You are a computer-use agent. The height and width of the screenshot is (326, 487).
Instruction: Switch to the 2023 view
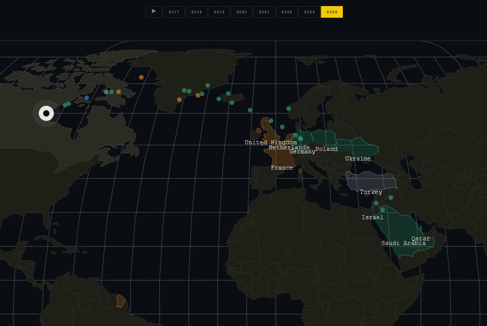tap(309, 12)
